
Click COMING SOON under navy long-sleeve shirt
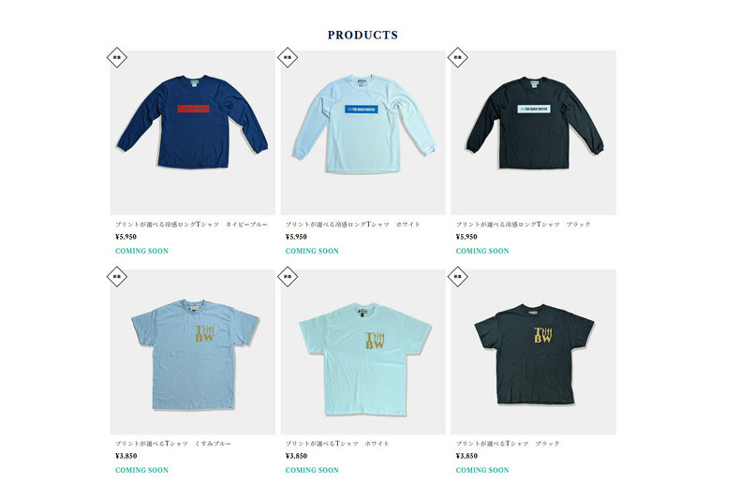[141, 251]
